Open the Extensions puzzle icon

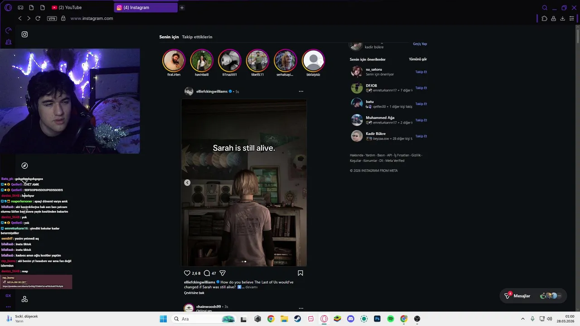click(x=544, y=19)
